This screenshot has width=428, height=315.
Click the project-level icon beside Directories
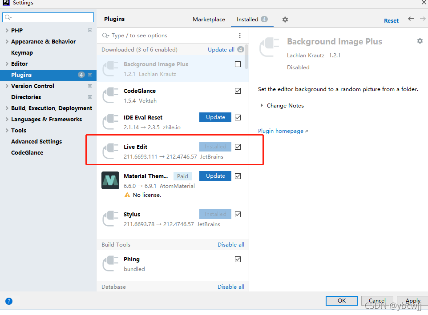(x=90, y=97)
